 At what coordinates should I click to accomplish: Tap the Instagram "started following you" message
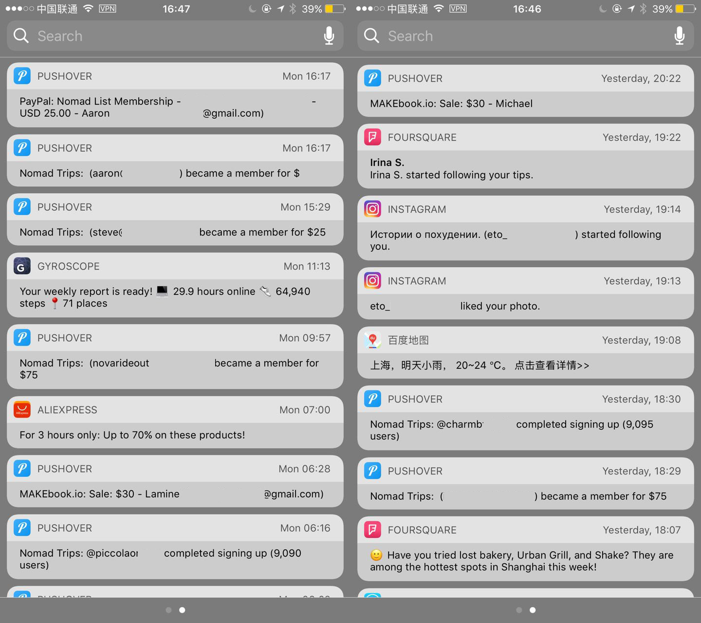pyautogui.click(x=516, y=240)
